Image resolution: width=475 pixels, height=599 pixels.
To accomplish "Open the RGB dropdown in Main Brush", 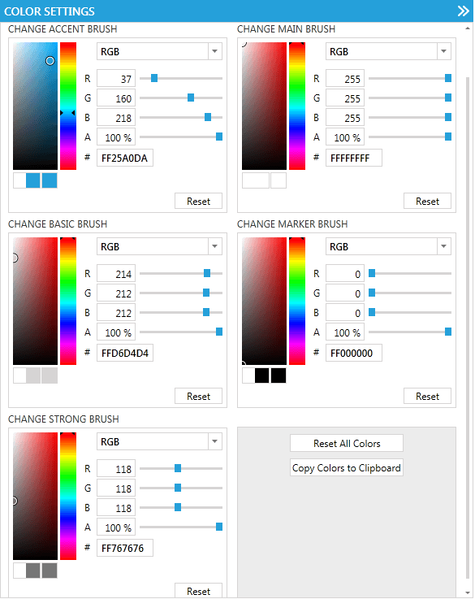I will 388,51.
